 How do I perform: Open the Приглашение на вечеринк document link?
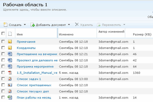pyautogui.click(x=37, y=54)
